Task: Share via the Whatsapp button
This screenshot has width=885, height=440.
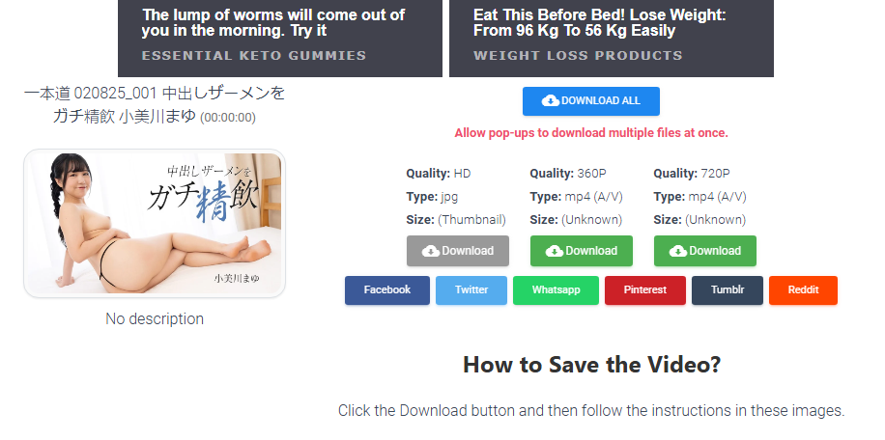Action: [556, 290]
